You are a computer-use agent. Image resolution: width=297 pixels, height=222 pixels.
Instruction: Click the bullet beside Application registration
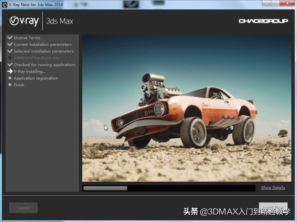pyautogui.click(x=10, y=78)
